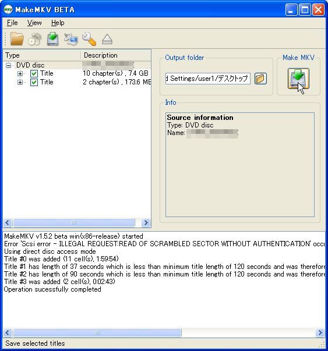Collapse the DVD disc tree node
328x351 pixels.
coord(9,65)
